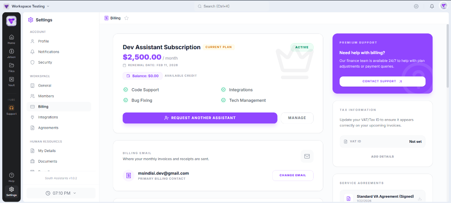The height and width of the screenshot is (203, 451).
Task: Favorite the Billing page with star icon
Action: pos(126,18)
